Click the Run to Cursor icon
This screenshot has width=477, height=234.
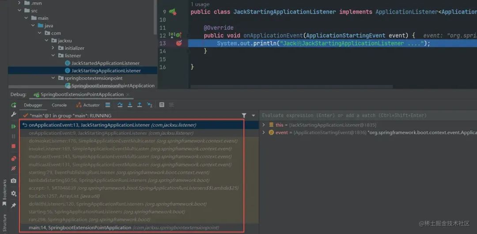tap(150, 105)
